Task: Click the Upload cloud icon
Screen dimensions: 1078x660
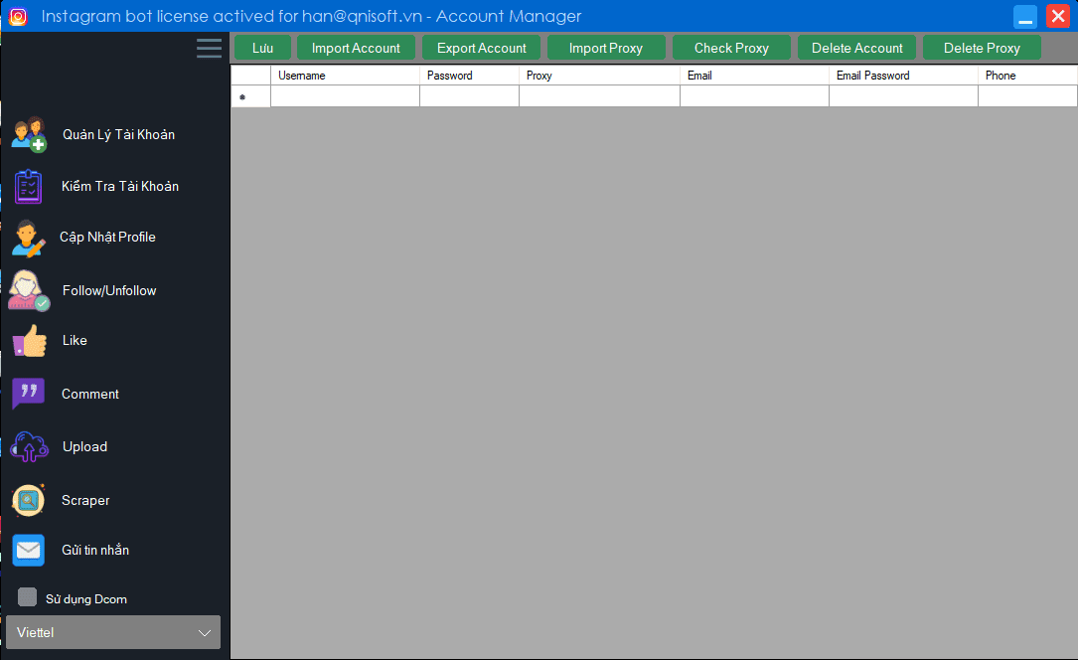Action: 29,447
